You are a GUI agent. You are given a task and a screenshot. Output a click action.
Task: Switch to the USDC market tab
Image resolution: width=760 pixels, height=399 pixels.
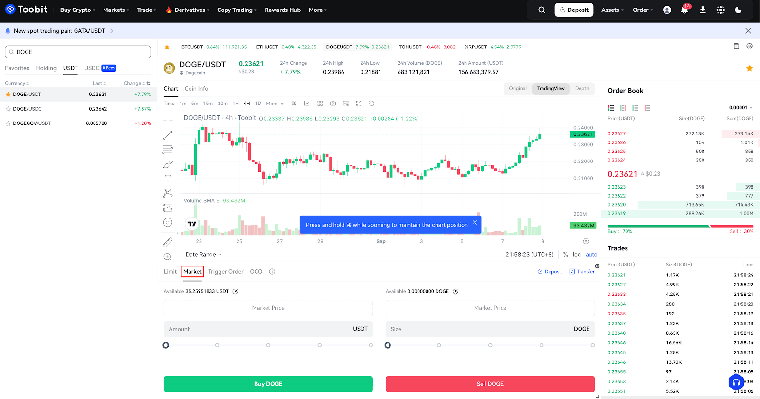tap(92, 68)
